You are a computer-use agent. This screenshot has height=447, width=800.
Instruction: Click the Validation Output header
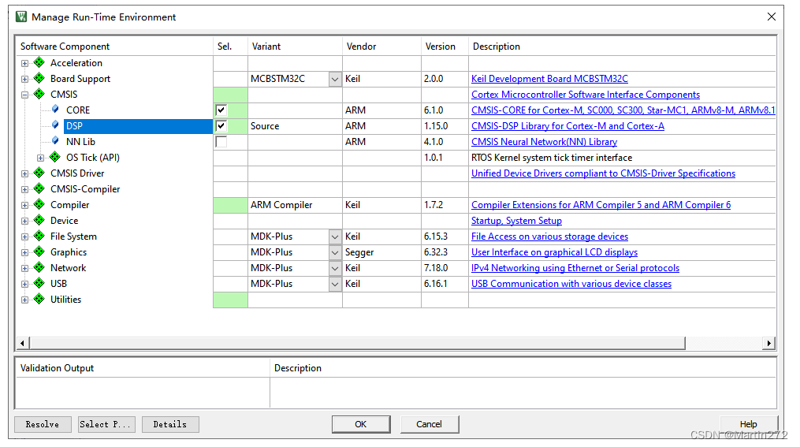[x=143, y=368]
